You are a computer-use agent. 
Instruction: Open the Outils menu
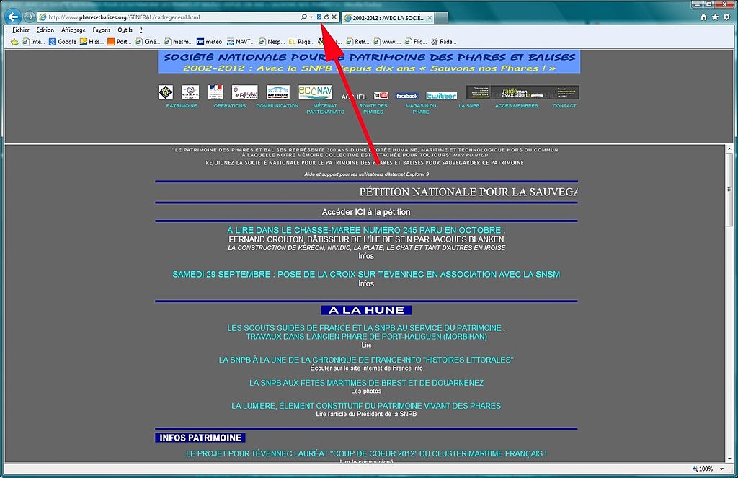pyautogui.click(x=125, y=30)
